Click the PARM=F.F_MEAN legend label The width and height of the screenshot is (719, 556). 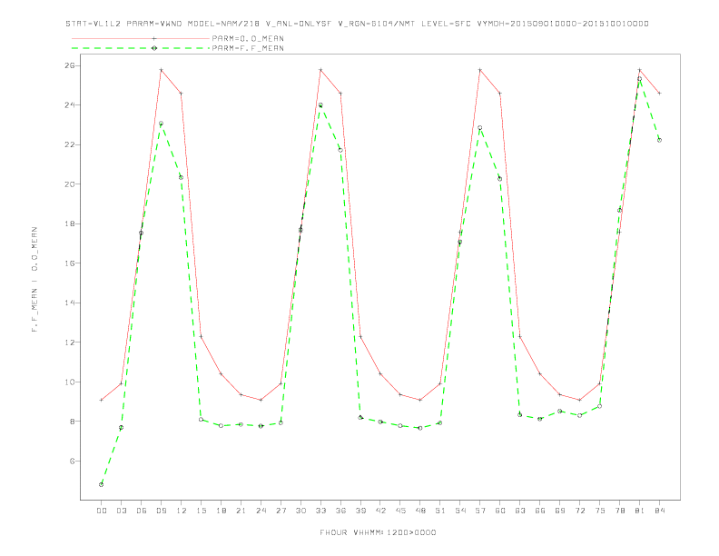point(248,48)
